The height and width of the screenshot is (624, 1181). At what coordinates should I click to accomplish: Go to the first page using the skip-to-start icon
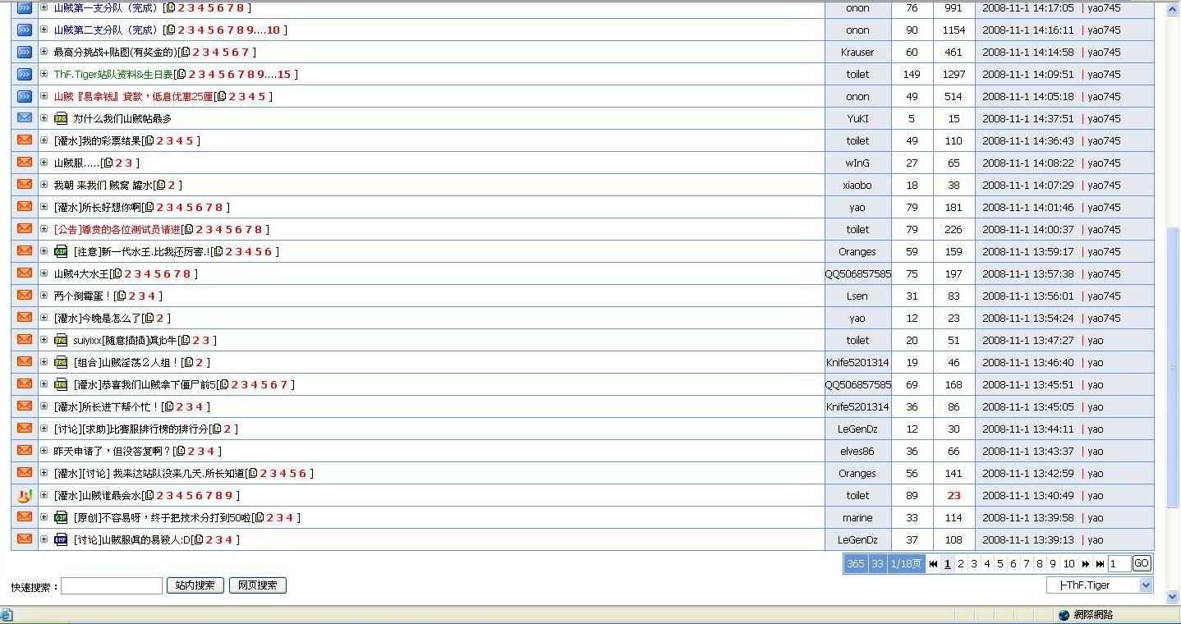pos(933,564)
